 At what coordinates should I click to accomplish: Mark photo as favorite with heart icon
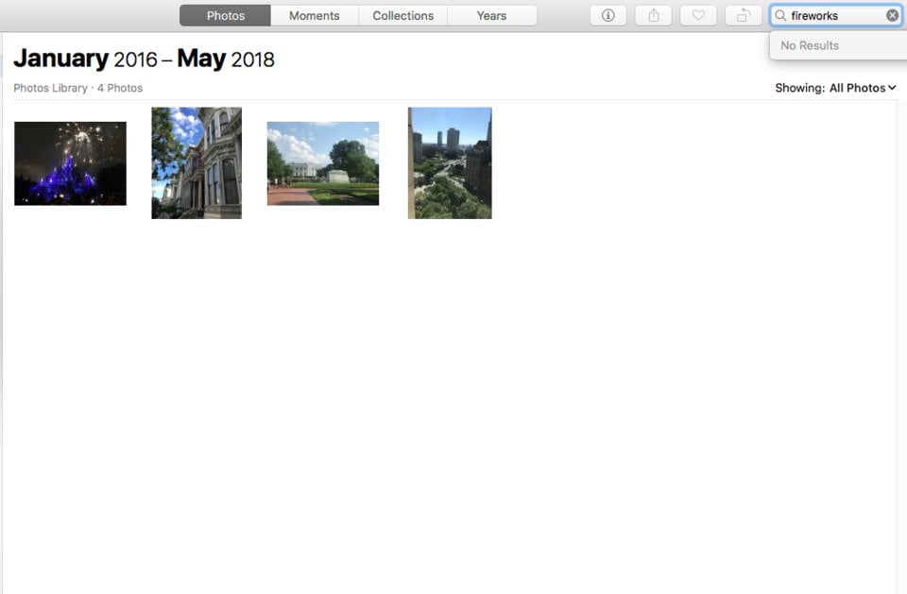[x=698, y=15]
